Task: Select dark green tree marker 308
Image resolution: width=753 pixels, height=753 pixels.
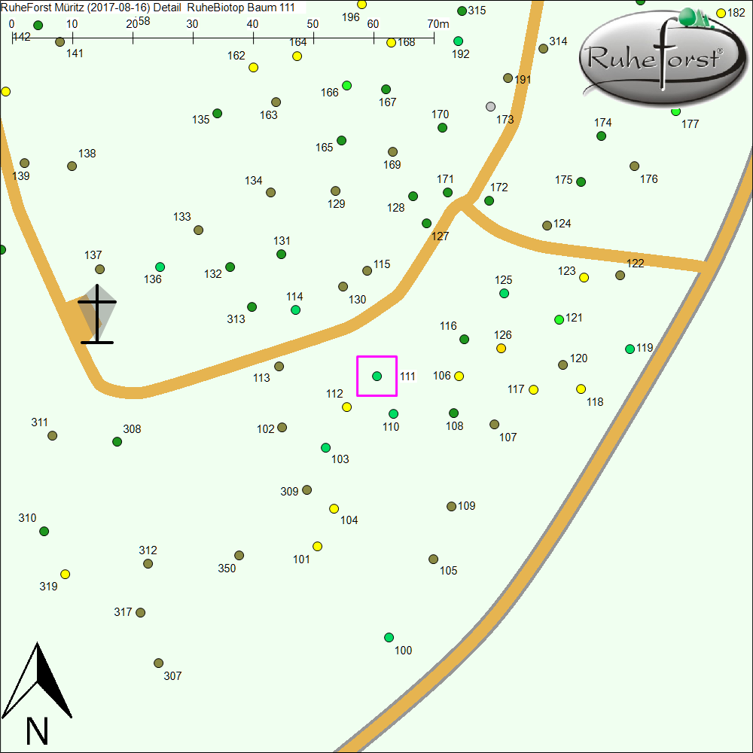Action: pos(117,441)
